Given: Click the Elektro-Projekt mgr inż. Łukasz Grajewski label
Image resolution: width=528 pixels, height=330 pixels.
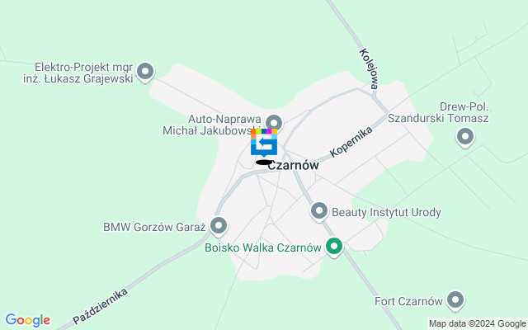Looking at the screenshot, I should 78,73.
